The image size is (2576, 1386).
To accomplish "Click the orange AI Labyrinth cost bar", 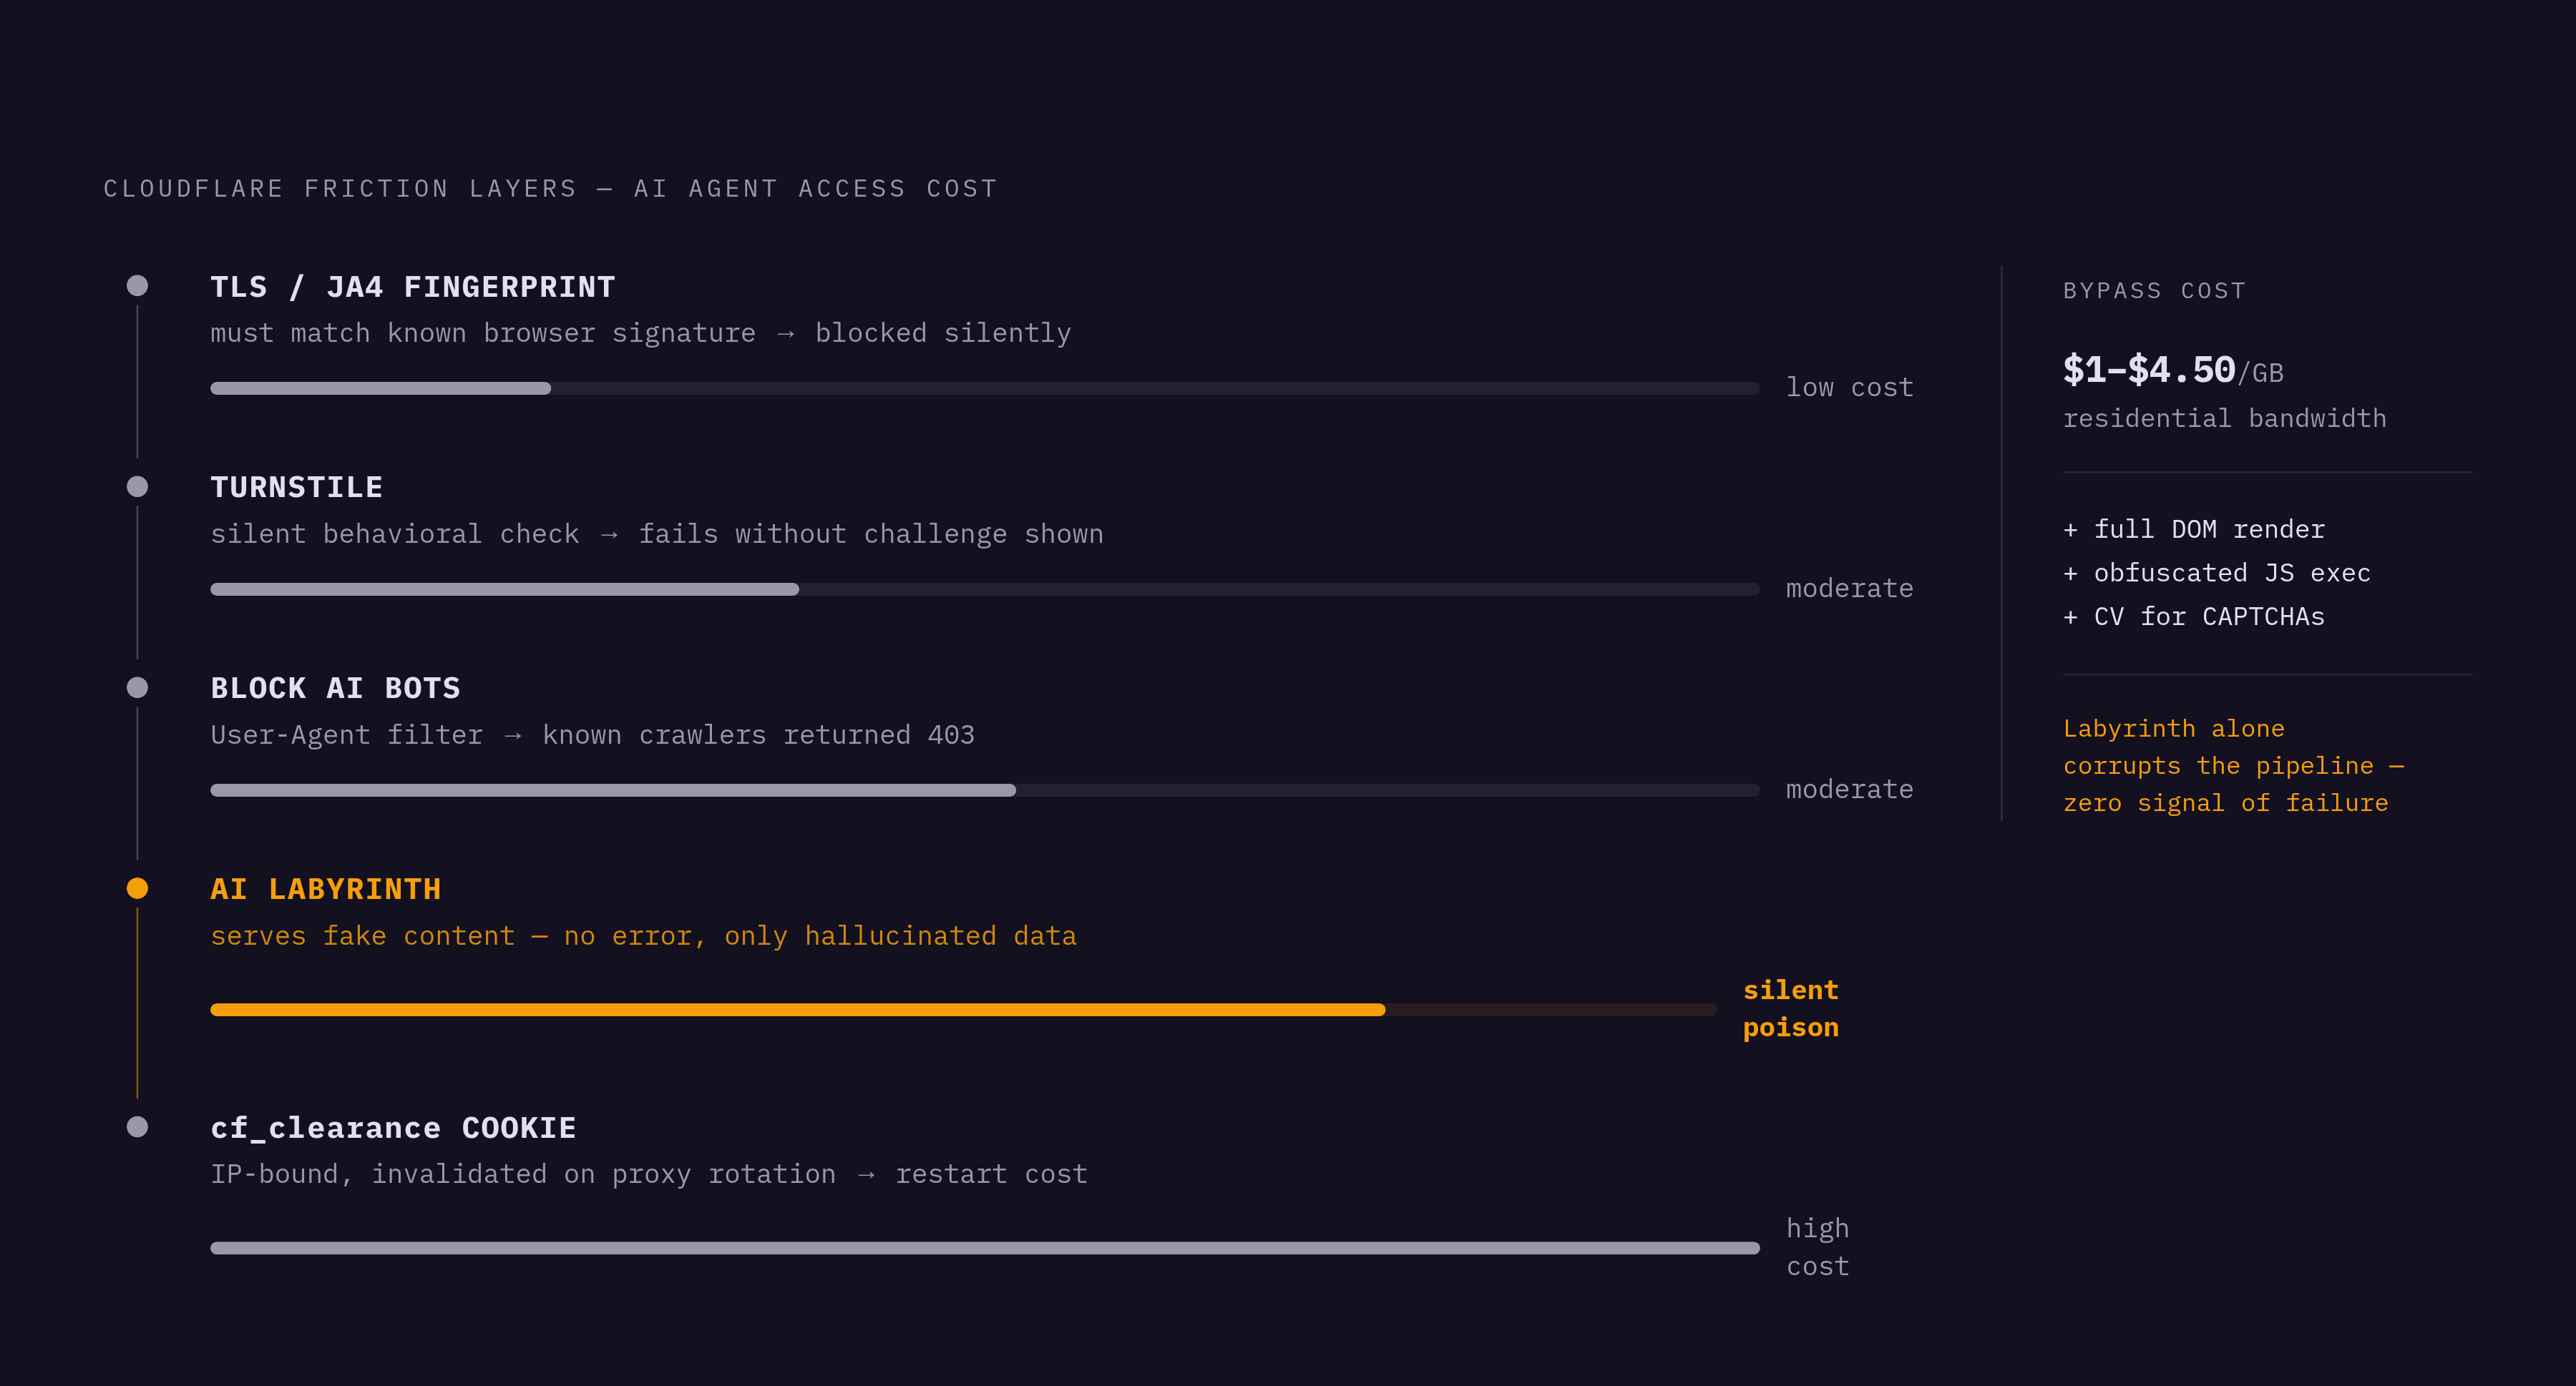I will (x=964, y=1011).
